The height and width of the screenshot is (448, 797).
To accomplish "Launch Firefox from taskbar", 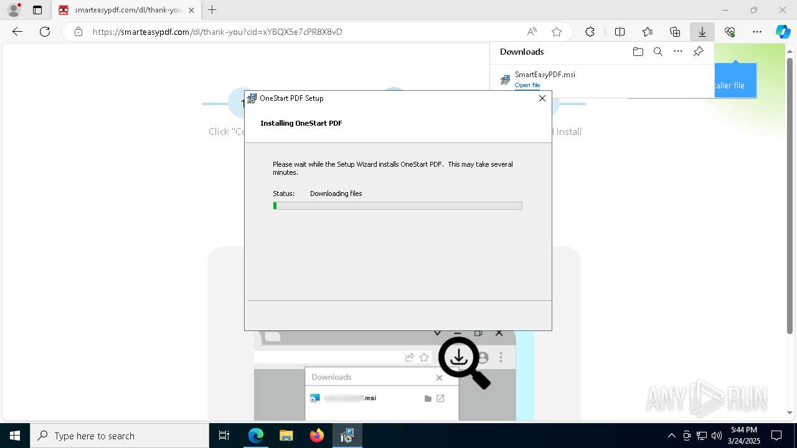I will (317, 436).
